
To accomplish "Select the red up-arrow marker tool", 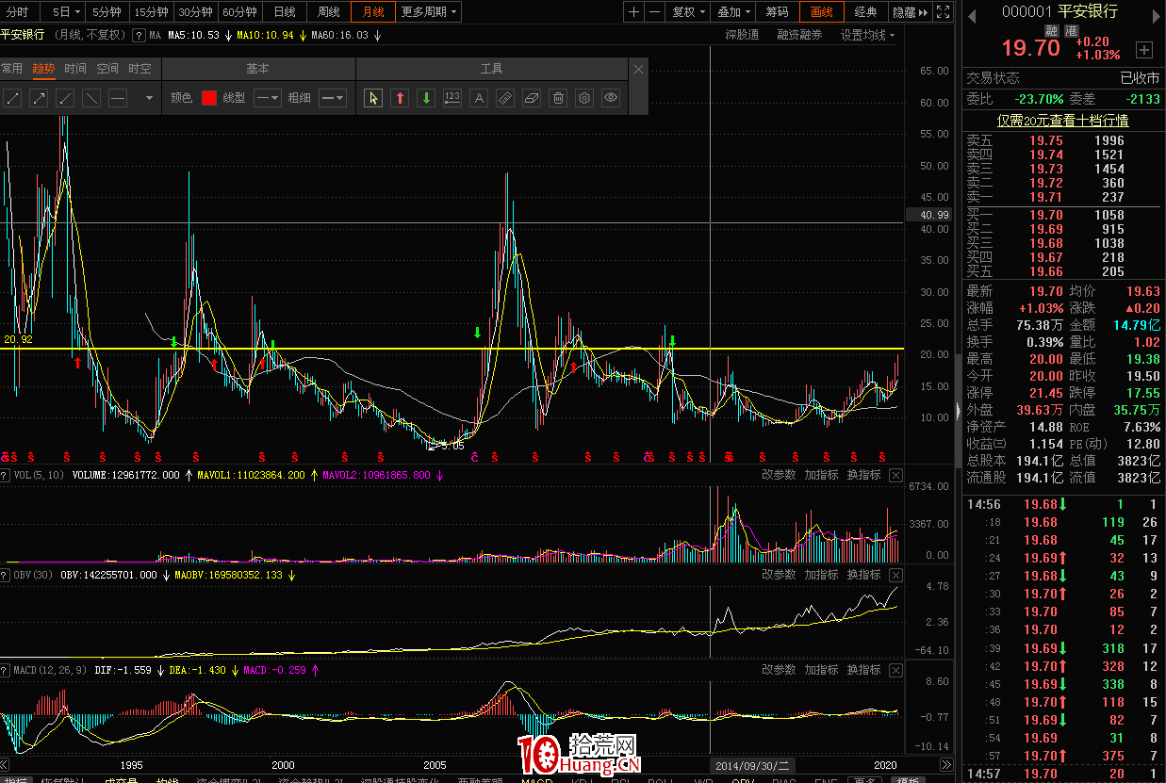I will click(x=400, y=98).
